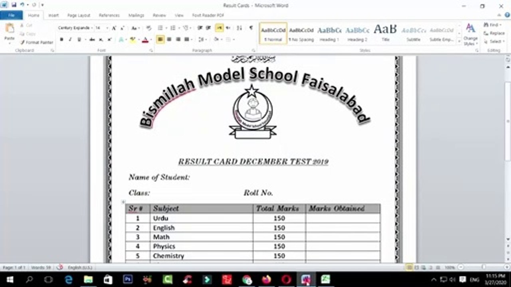Click the Change Styles icon
The image size is (511, 287).
coord(471,34)
